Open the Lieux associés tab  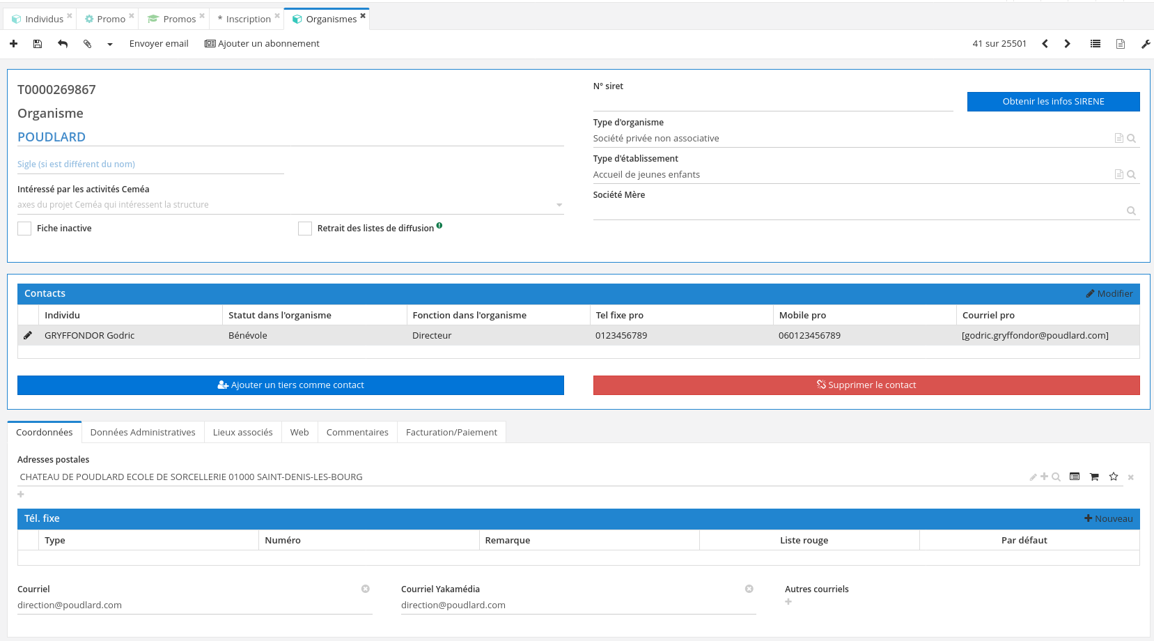[x=242, y=432]
